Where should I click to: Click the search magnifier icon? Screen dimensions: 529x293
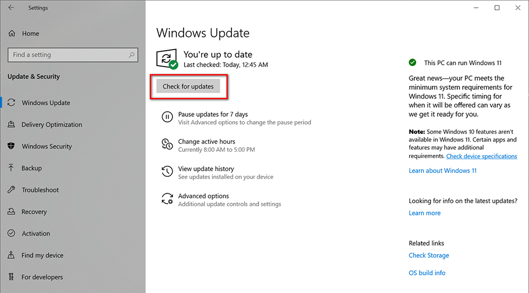pos(131,55)
